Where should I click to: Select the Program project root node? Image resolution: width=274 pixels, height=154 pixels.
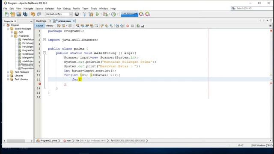(15, 25)
